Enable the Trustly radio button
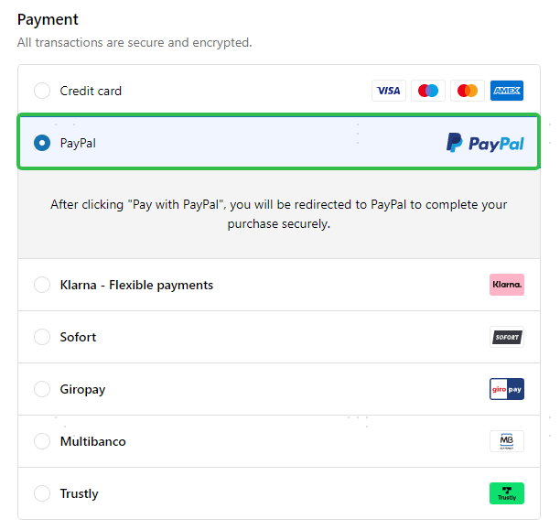The width and height of the screenshot is (560, 530). (x=42, y=493)
